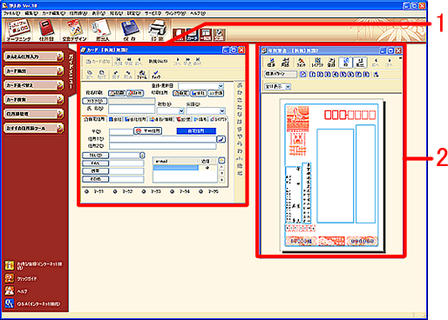Click the 前へ previous card arrow in Card window
This screenshot has height=320, width=448.
click(x=139, y=61)
